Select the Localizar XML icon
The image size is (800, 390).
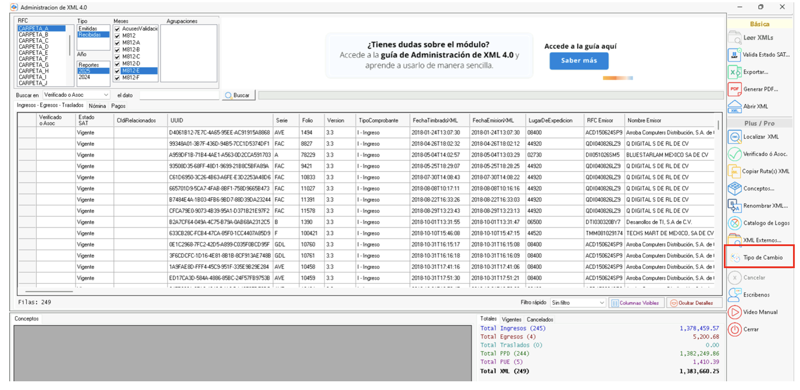tap(735, 137)
